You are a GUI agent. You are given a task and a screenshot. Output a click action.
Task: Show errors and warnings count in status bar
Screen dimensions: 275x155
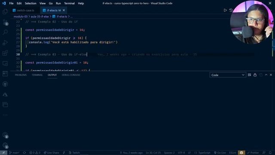35,153
